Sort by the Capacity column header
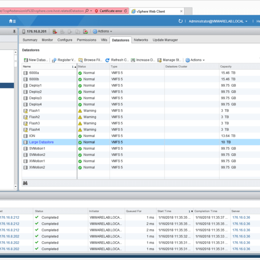Viewport: 260px width, 260px height. pyautogui.click(x=240, y=67)
